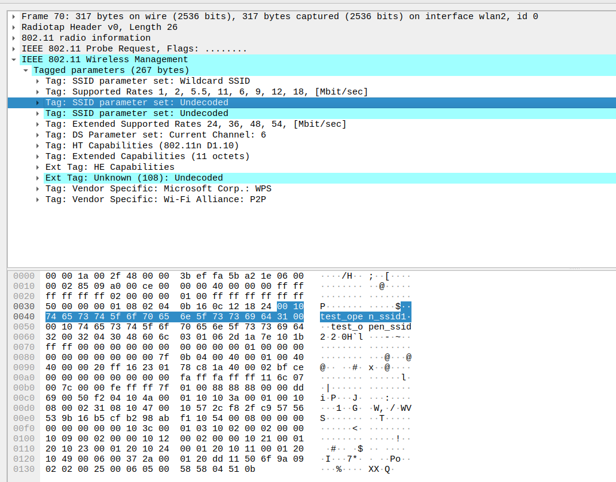Image resolution: width=616 pixels, height=482 pixels.
Task: Click the pen_ssid ASCII text in bytes pane
Action: (x=390, y=327)
